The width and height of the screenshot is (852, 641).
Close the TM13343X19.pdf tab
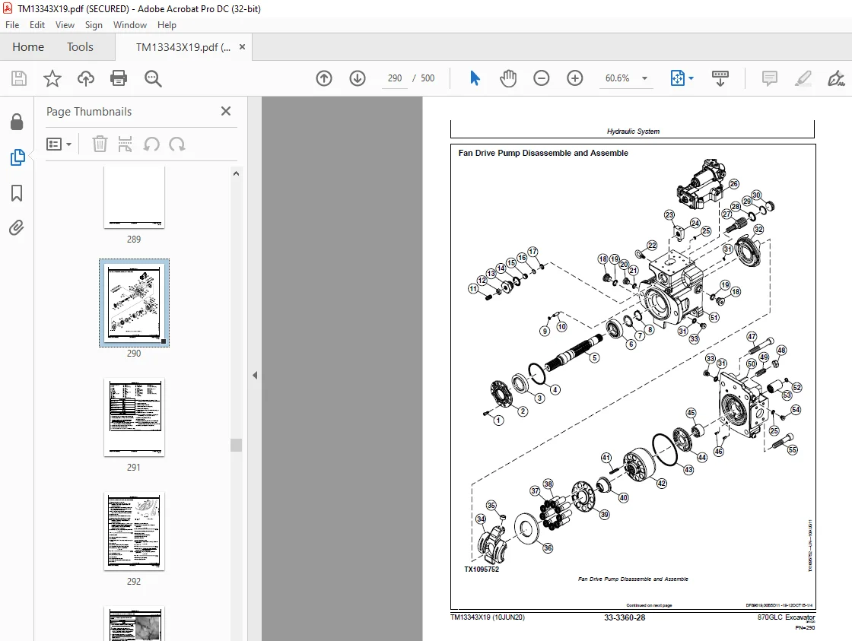tap(243, 46)
